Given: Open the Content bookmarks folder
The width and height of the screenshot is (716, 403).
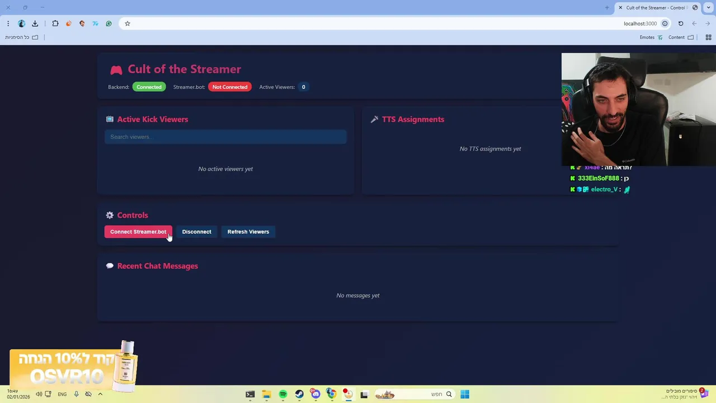Looking at the screenshot, I should 681,38.
